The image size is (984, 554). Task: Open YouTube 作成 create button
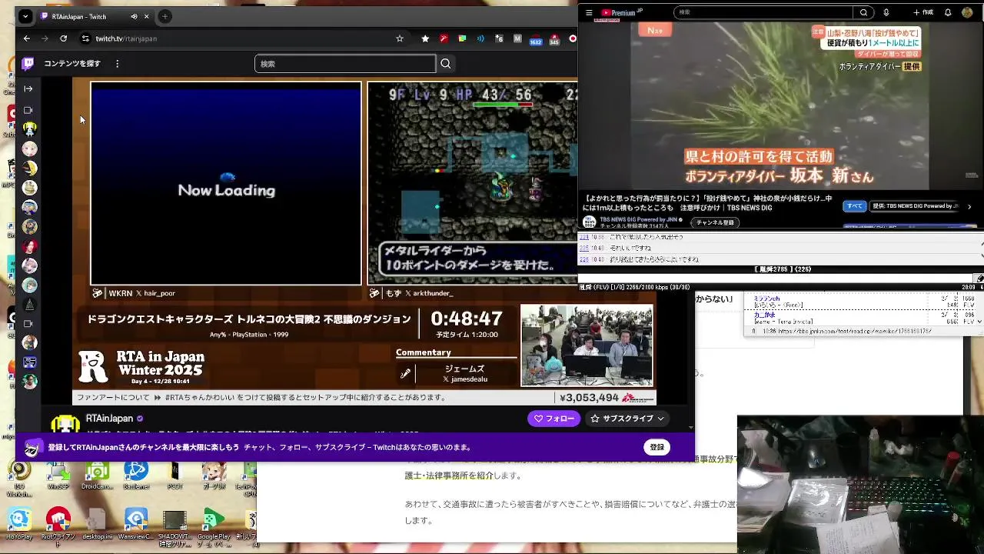point(923,12)
